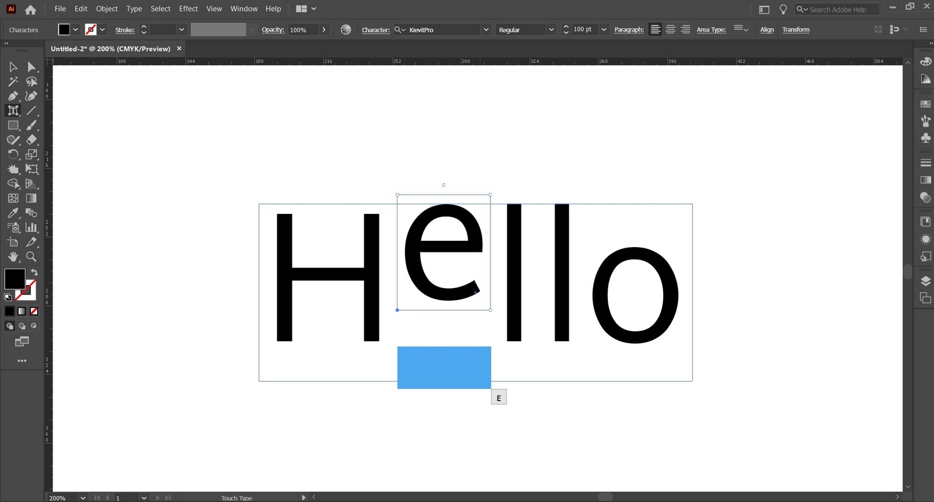934x502 pixels.
Task: Reset to default fill and stroke
Action: click(x=8, y=297)
